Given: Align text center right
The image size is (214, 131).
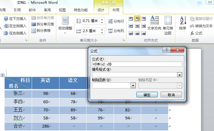Looking at the screenshot, I should click(143, 26).
